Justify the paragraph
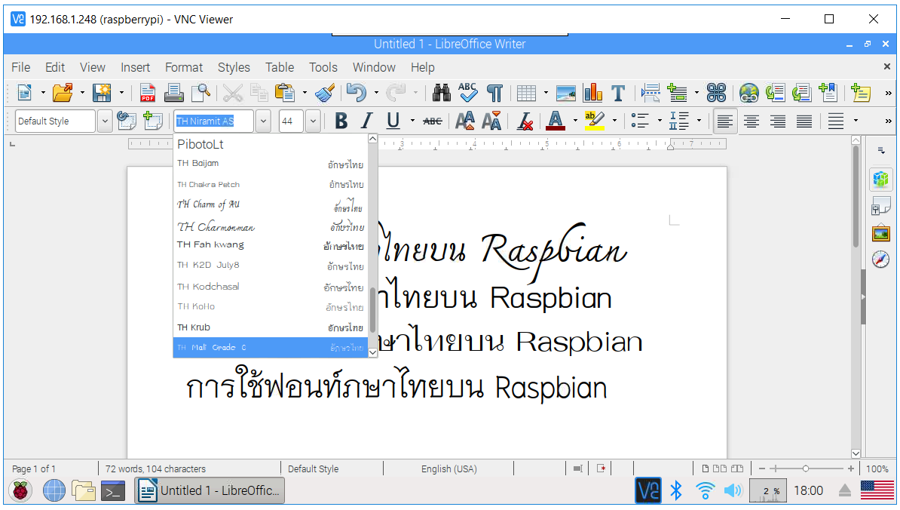Viewport: 900px width, 510px height. tap(804, 121)
